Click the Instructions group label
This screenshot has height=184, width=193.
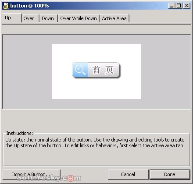point(20,133)
